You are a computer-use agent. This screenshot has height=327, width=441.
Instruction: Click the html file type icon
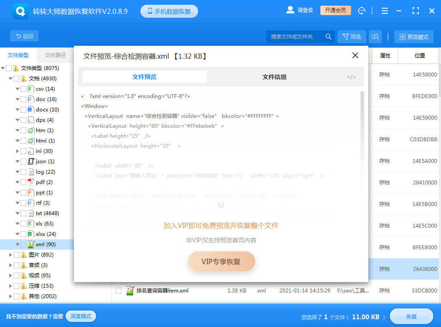point(31,141)
